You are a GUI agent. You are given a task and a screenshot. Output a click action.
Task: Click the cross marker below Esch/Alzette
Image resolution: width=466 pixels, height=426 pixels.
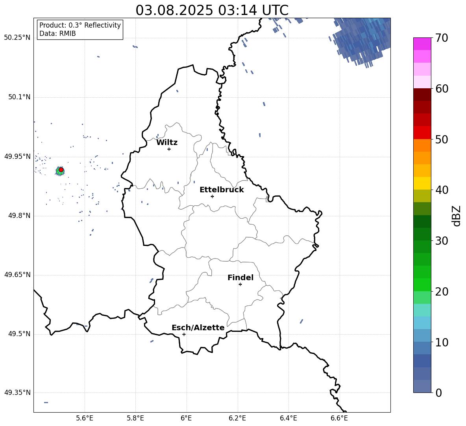[x=184, y=334]
